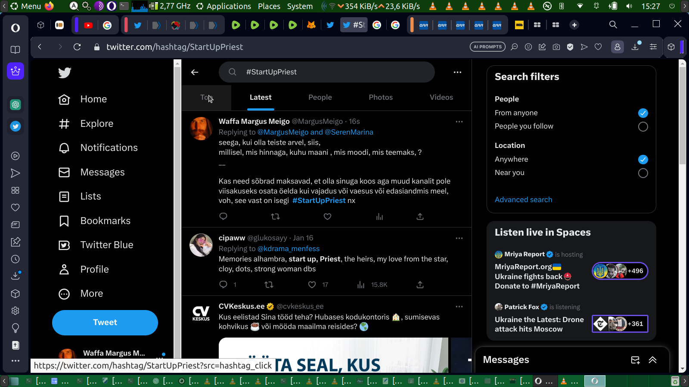Open Waffa Margus Meigo's profile avatar in tweet
This screenshot has width=689, height=387.
click(x=201, y=128)
